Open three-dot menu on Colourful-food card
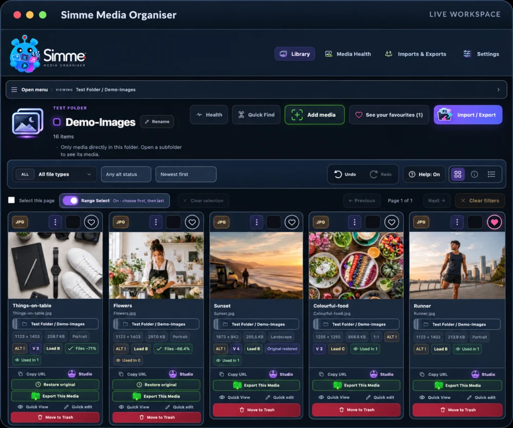The image size is (513, 428). pos(354,222)
